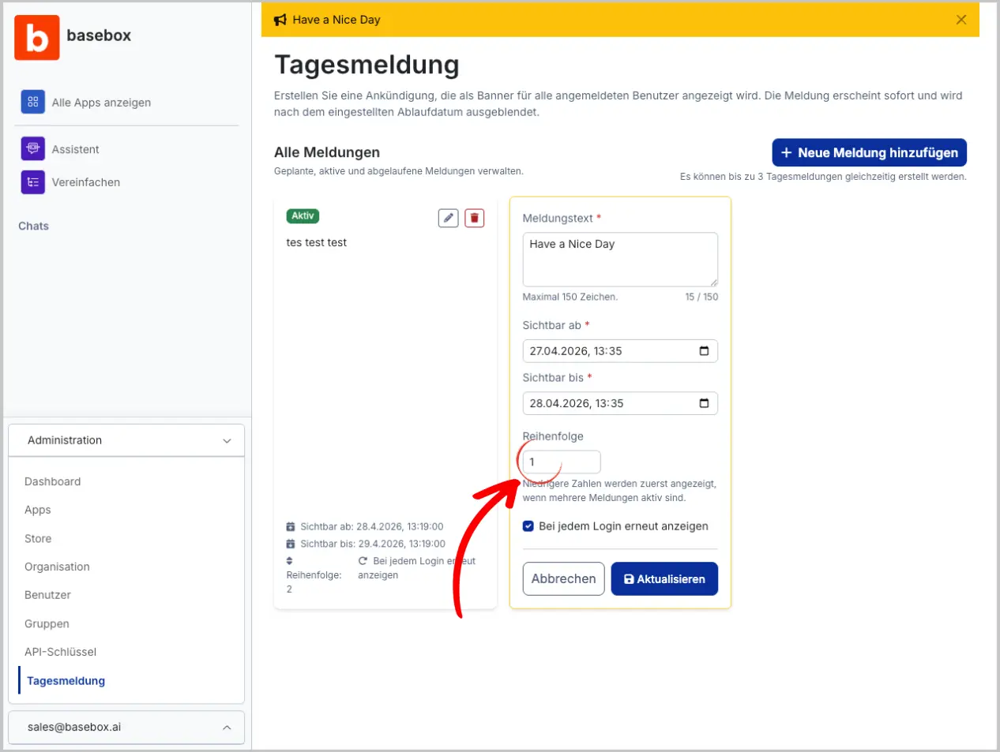Screen dimensions: 1000x752
Task: Open the Alle Apps anzeigen grid icon
Action: (32, 102)
